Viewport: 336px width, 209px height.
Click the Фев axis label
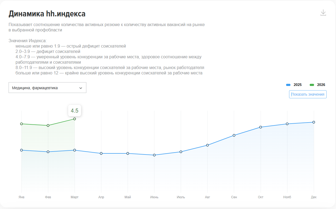pyautogui.click(x=48, y=197)
